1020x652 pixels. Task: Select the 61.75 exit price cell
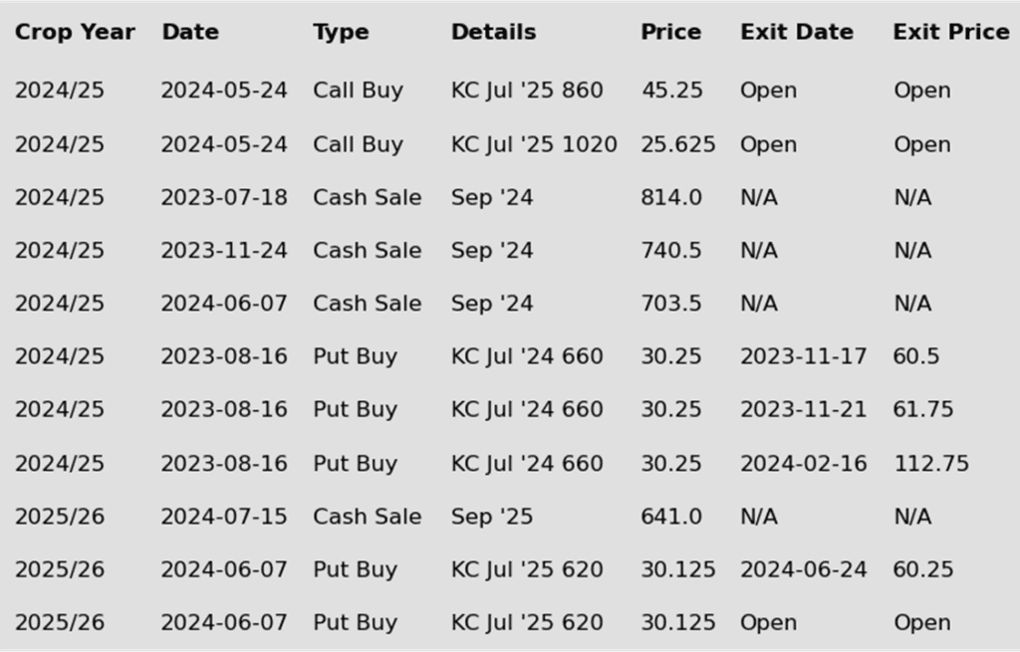(923, 409)
